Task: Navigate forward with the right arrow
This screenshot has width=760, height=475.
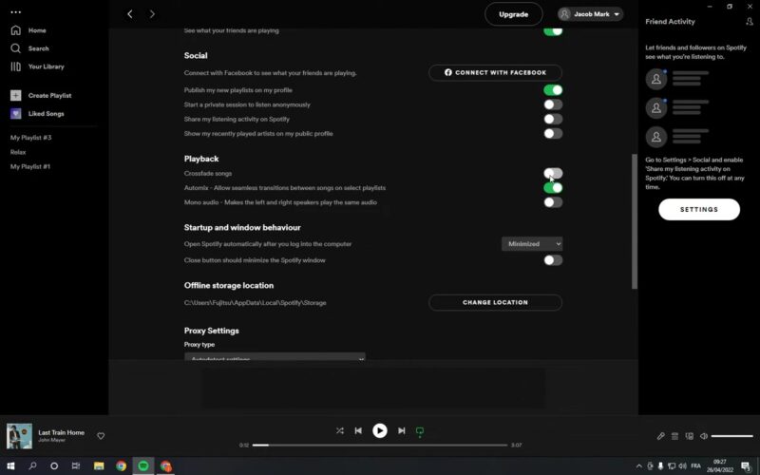Action: (x=152, y=14)
